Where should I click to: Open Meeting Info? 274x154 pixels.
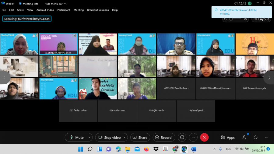tap(29, 4)
